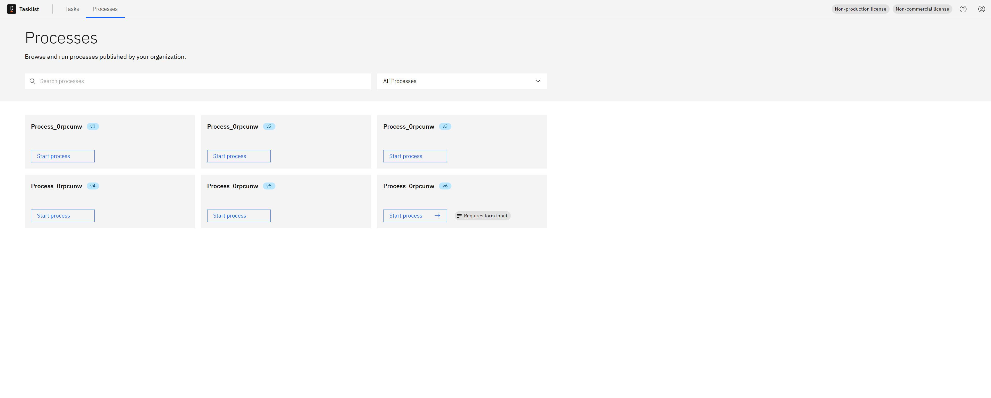Start process for Process_0rpcunw v3

coord(415,156)
